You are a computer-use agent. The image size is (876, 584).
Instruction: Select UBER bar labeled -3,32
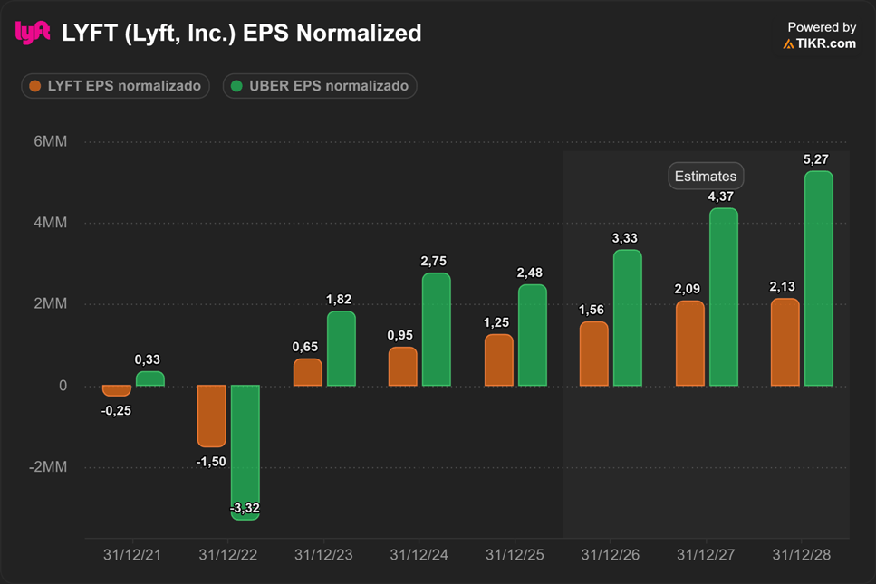245,453
